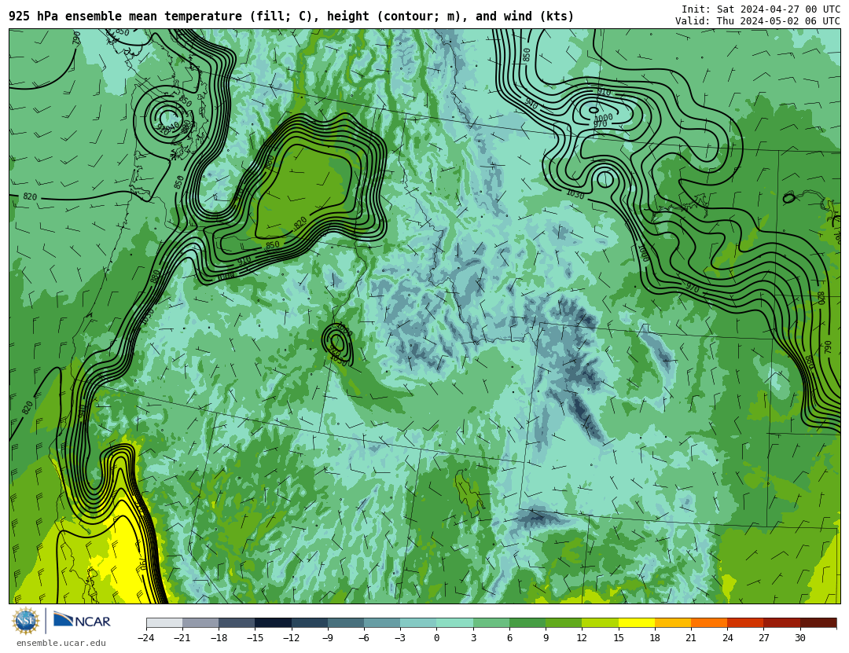Image resolution: width=849 pixels, height=653 pixels.
Task: Click the 9 colorbar tick label
Action: (x=546, y=638)
